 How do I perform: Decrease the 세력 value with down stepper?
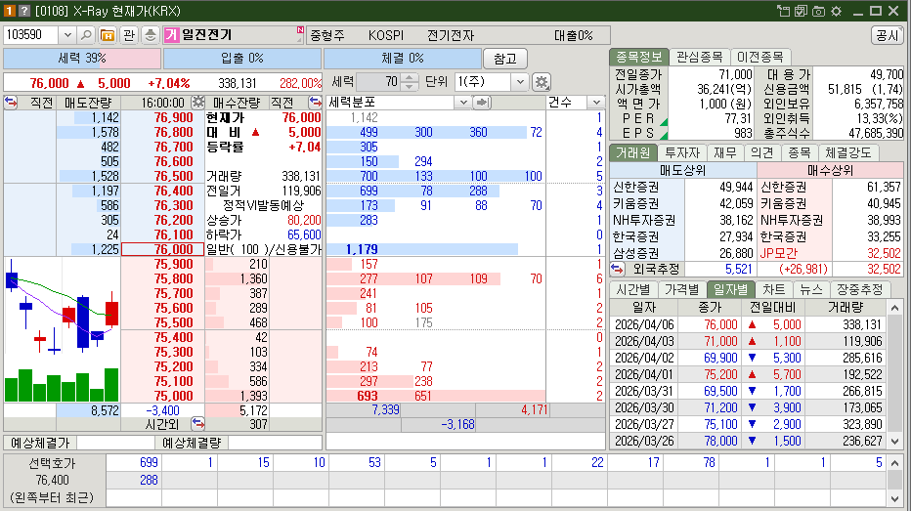[x=409, y=86]
